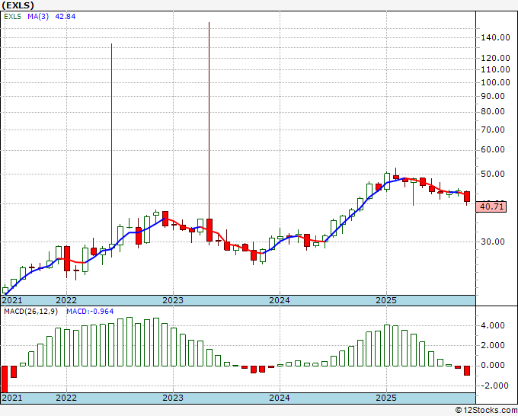Select the MACD(26,12,9) label
The width and height of the screenshot is (518, 416).
30,312
